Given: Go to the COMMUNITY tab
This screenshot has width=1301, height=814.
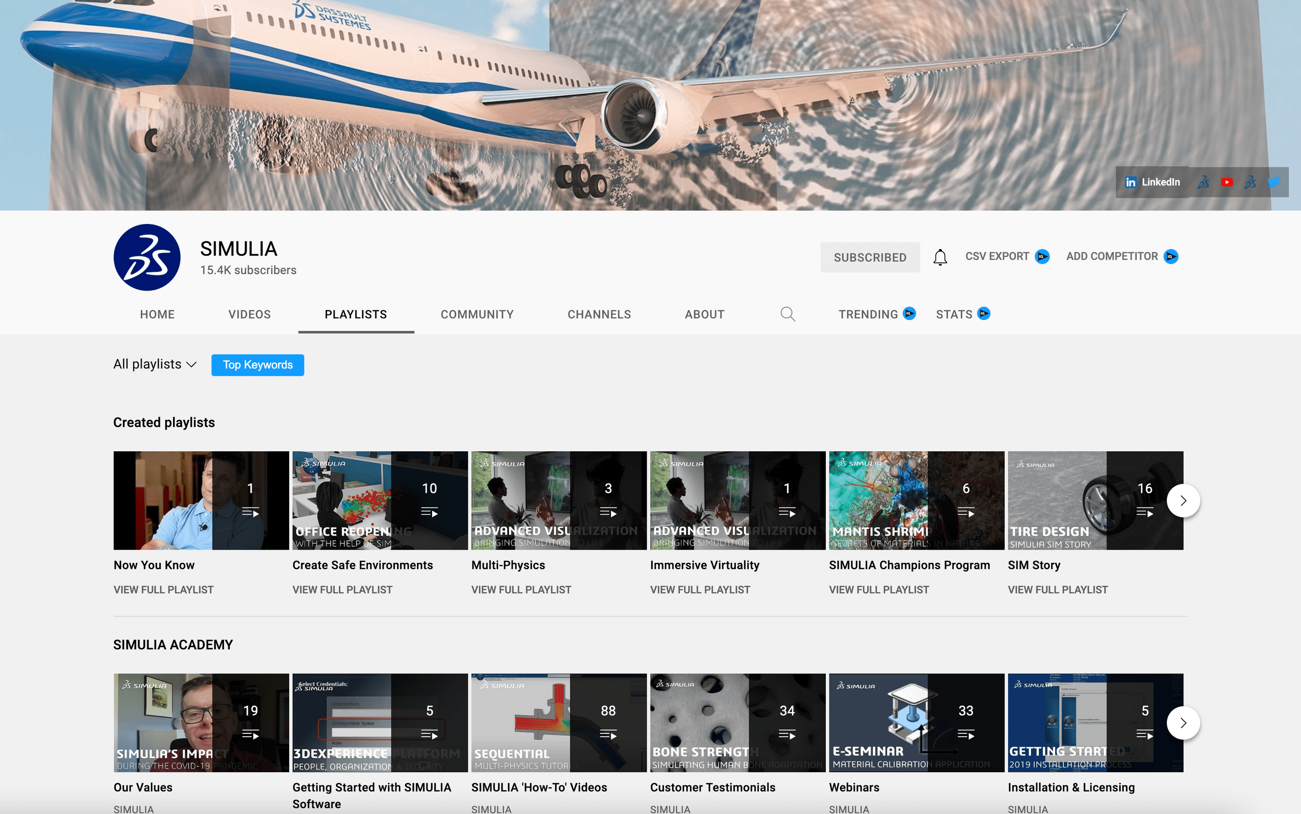Looking at the screenshot, I should (x=477, y=314).
